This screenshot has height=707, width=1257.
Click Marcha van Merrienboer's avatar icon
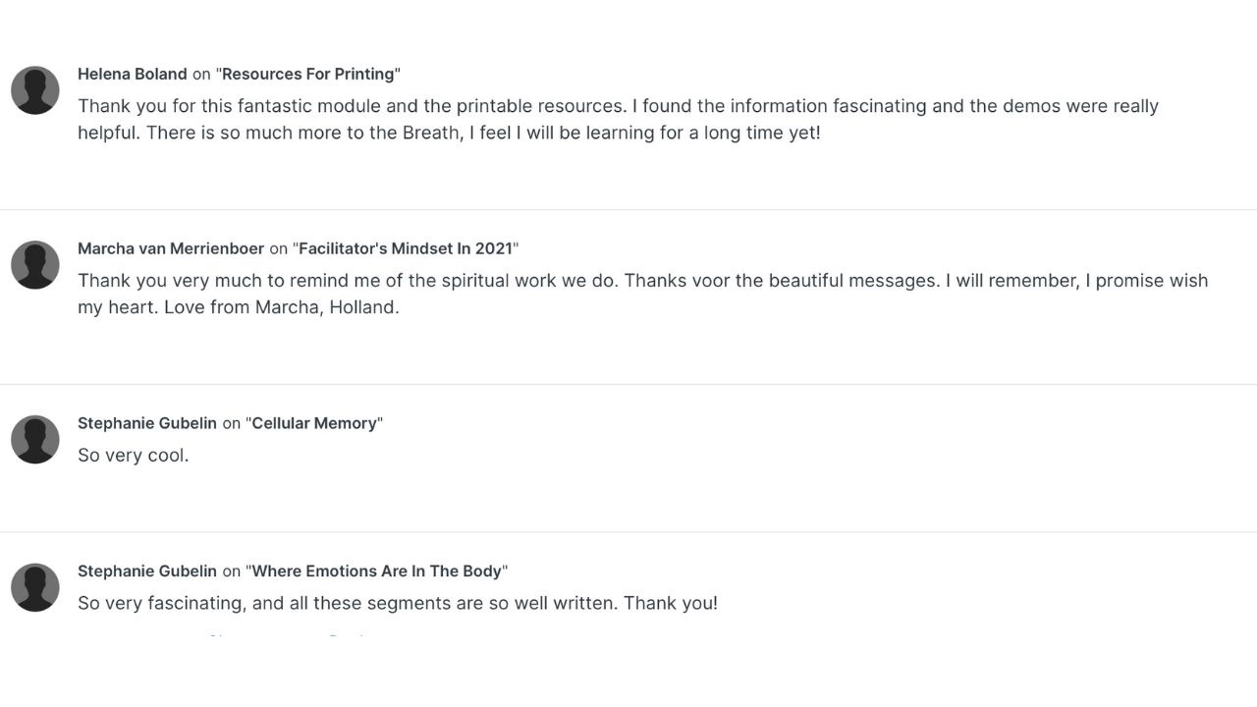[x=35, y=265]
